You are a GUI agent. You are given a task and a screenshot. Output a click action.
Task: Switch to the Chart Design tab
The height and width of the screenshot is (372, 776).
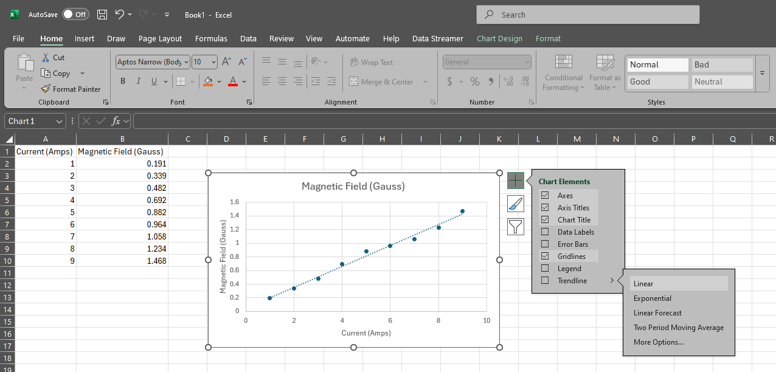(x=499, y=38)
